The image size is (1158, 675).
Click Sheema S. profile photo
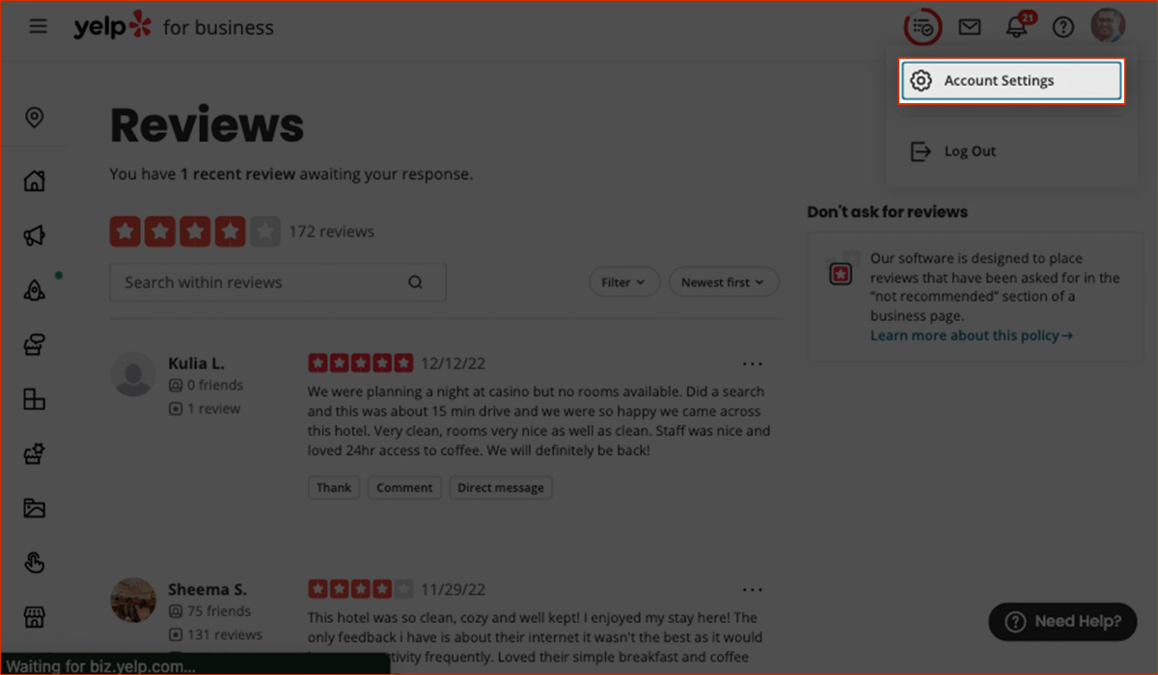[x=133, y=600]
